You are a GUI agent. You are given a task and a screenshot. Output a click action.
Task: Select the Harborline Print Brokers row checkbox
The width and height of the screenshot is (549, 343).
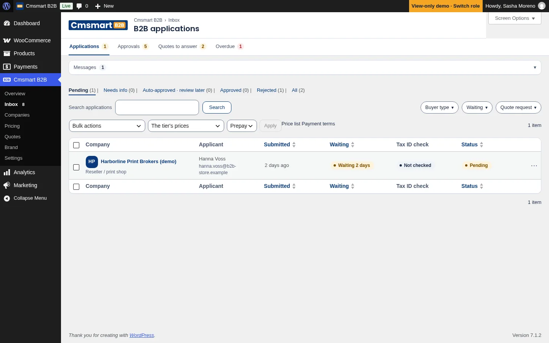pyautogui.click(x=76, y=167)
